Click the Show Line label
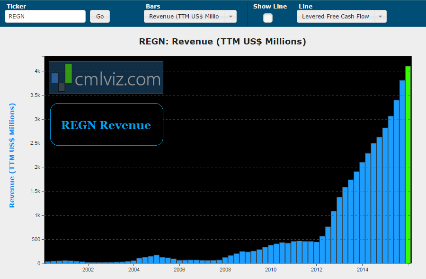This screenshot has height=279, width=426. tap(270, 7)
